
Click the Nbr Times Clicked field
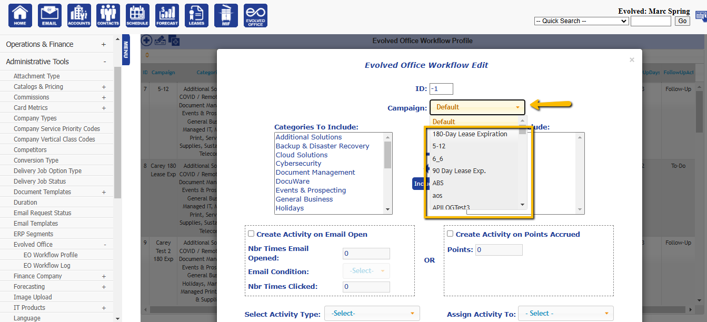(366, 287)
